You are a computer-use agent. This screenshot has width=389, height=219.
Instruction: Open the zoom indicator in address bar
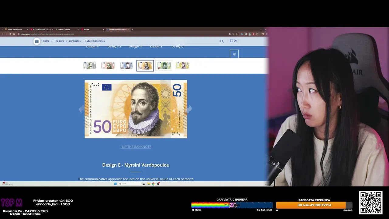233,34
